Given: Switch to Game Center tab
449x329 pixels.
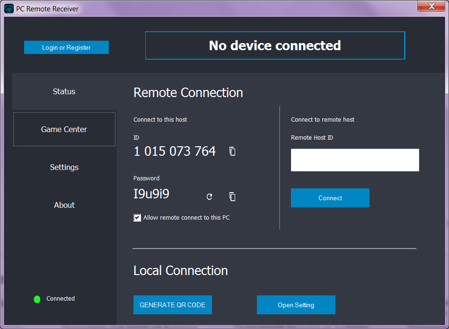Looking at the screenshot, I should [x=64, y=129].
